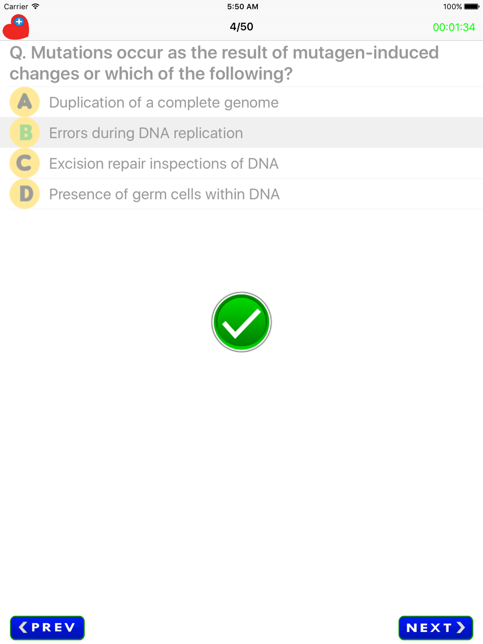Click the left chevron on PREV button
The height and width of the screenshot is (644, 483).
coord(23,627)
